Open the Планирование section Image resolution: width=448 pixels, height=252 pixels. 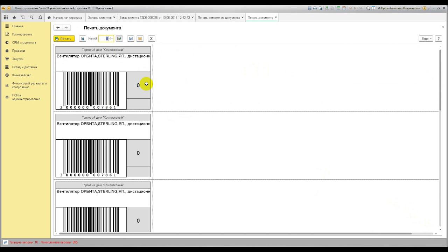click(22, 34)
